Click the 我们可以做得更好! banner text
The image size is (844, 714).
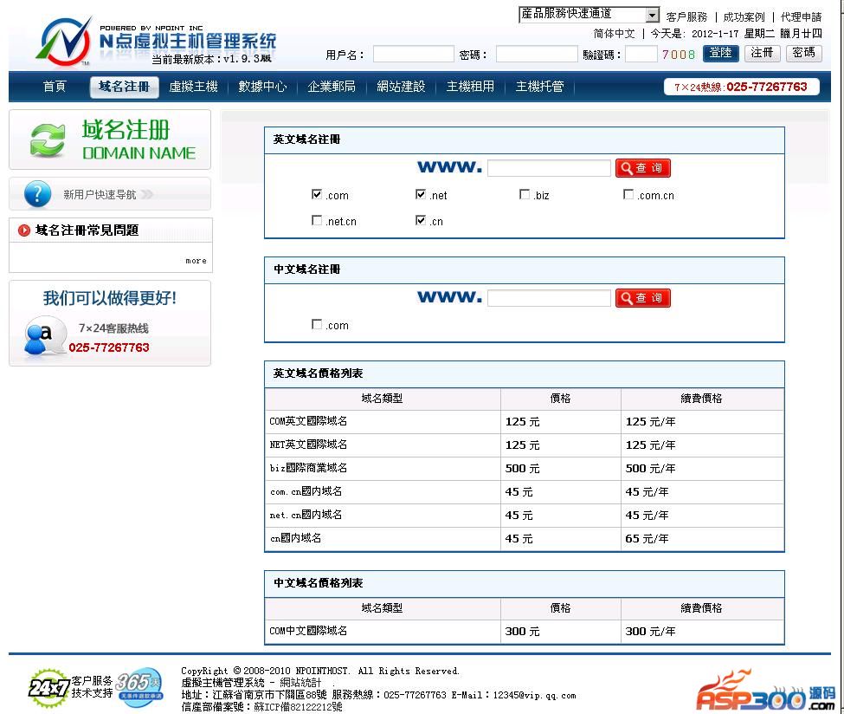(110, 298)
